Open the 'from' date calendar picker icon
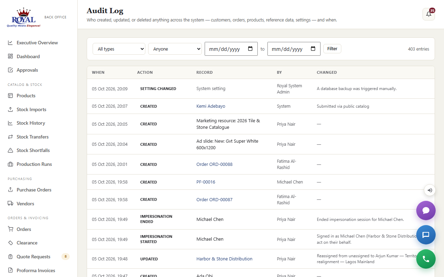The image size is (444, 277). click(250, 49)
